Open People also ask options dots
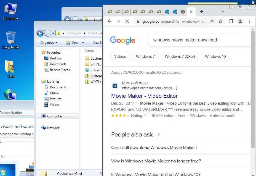Image resolution: width=256 pixels, height=176 pixels. pos(159,135)
